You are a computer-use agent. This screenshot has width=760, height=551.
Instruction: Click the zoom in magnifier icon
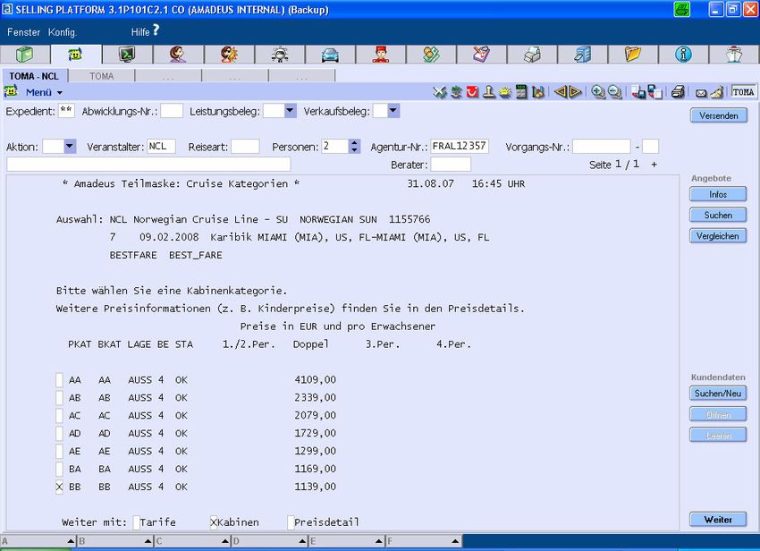coord(598,92)
